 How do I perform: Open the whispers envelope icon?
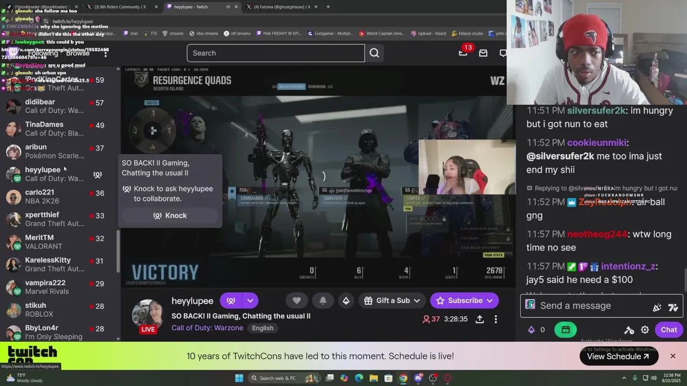coord(483,53)
